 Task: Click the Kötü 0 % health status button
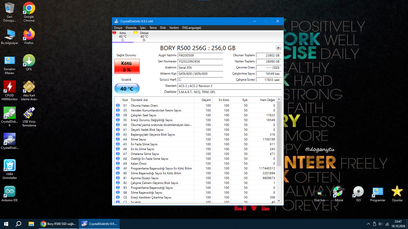pyautogui.click(x=127, y=66)
